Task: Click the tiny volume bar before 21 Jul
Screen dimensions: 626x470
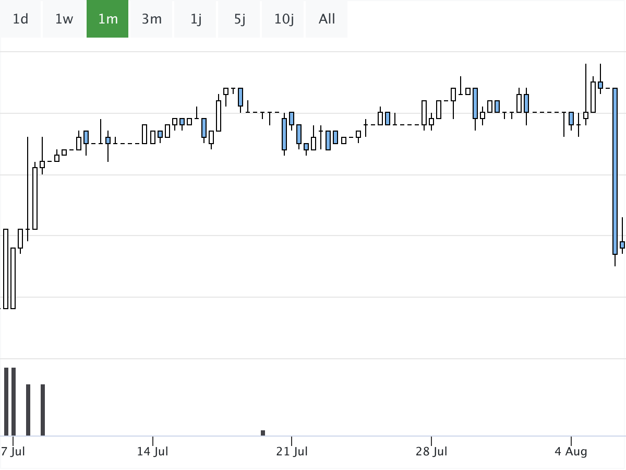Action: [x=263, y=432]
